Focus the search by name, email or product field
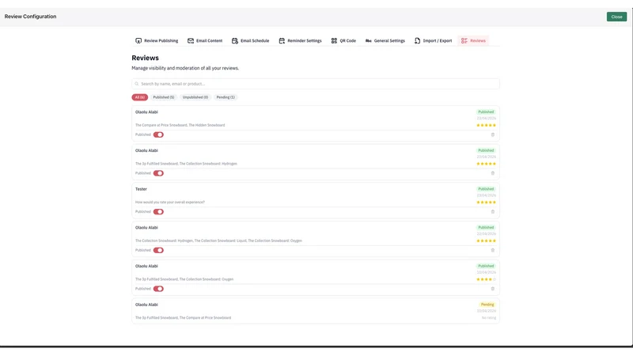 316,84
